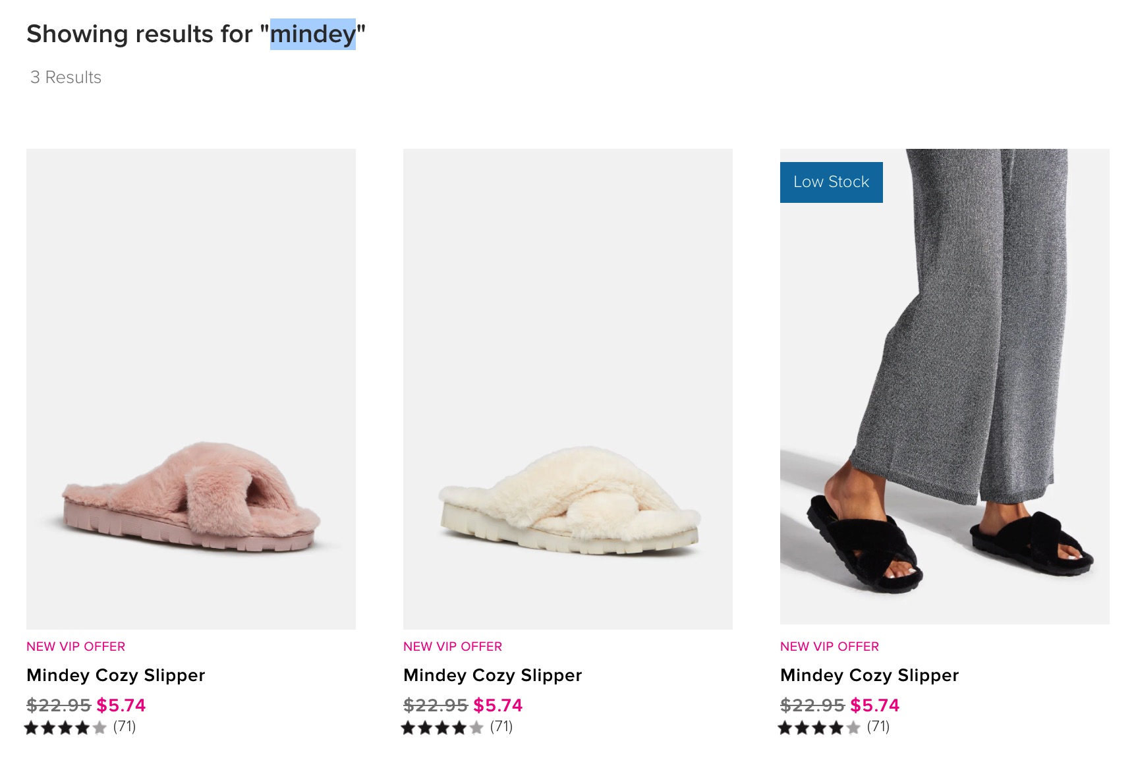This screenshot has height=768, width=1136.
Task: Open the pink Mindey Cozy Slipper image
Action: (x=191, y=389)
